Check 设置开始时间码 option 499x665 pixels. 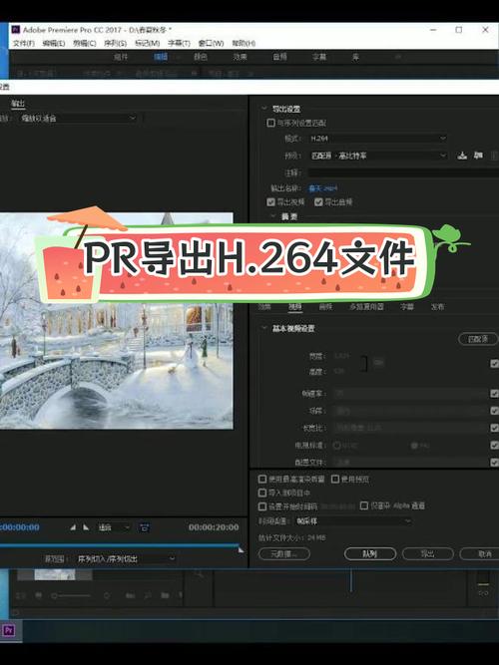coord(262,506)
